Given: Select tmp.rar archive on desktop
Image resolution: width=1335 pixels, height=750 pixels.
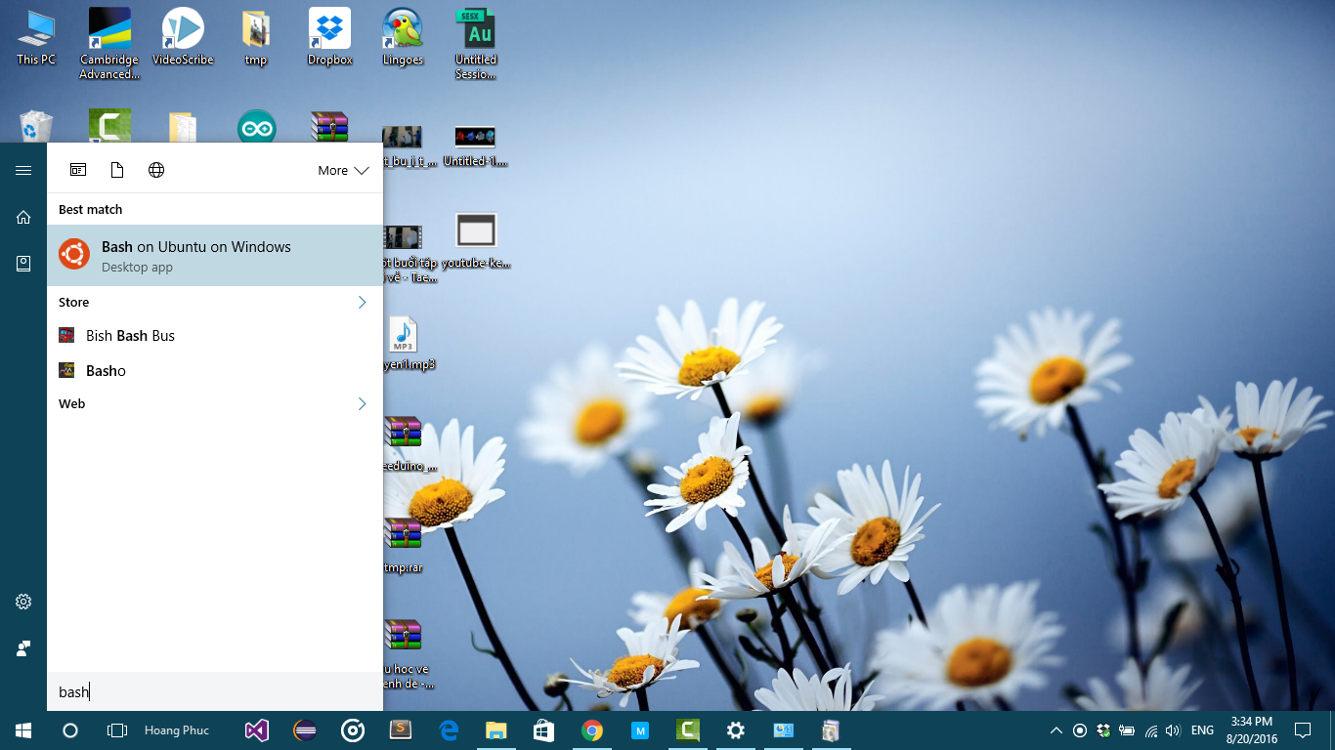Looking at the screenshot, I should 403,545.
